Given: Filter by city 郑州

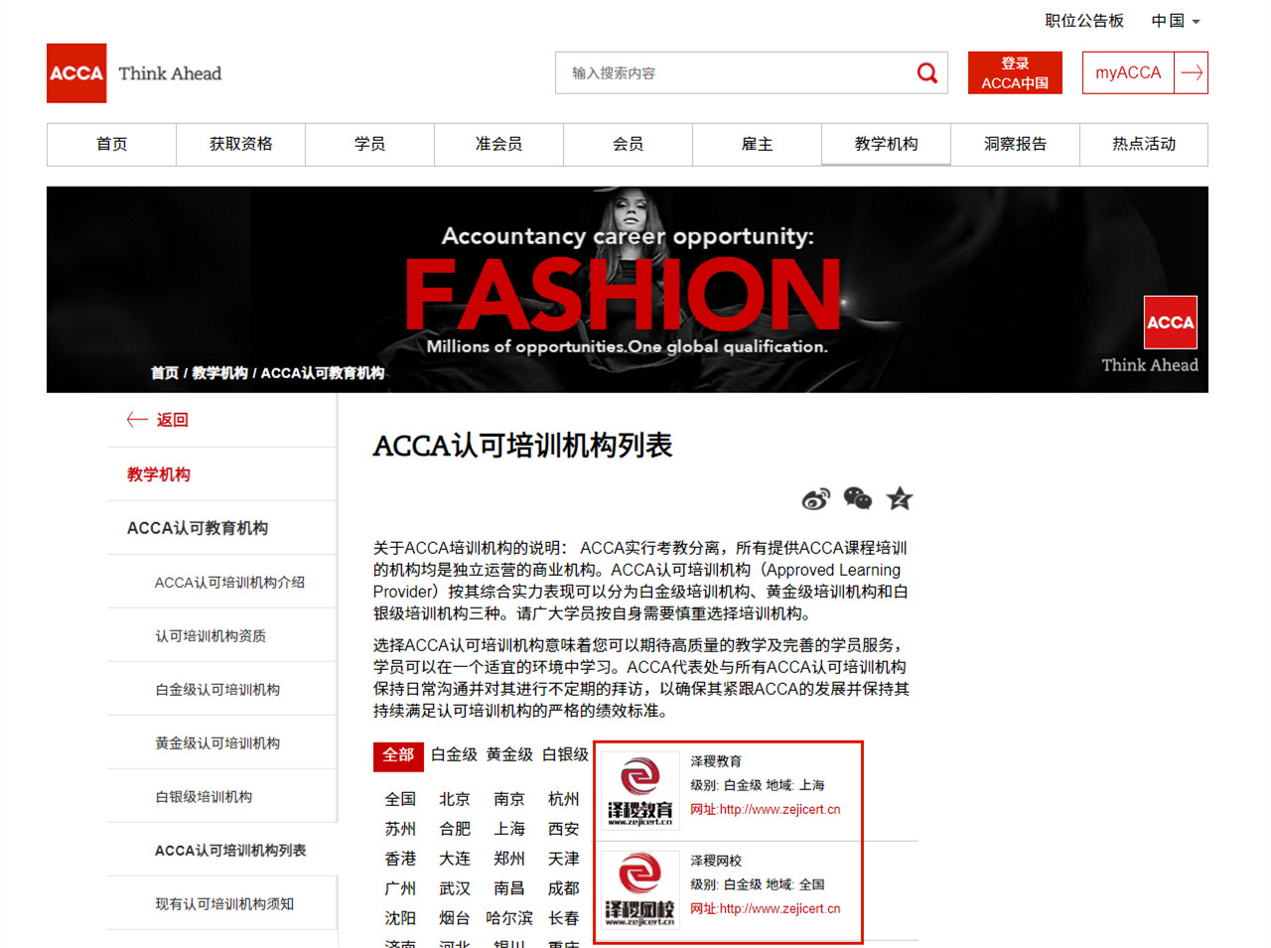Looking at the screenshot, I should point(509,859).
